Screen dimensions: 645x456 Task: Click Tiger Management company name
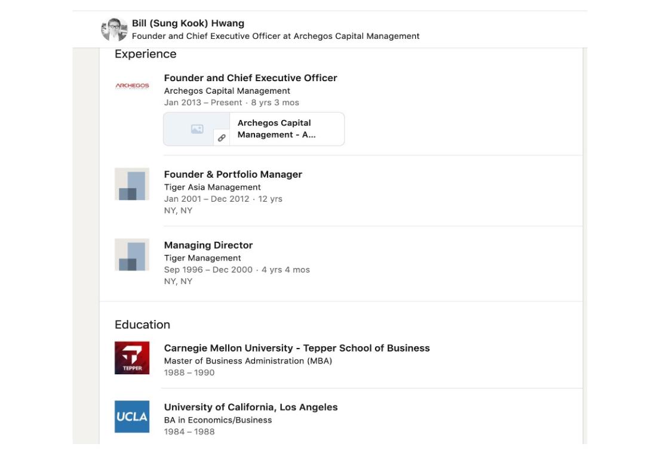202,258
